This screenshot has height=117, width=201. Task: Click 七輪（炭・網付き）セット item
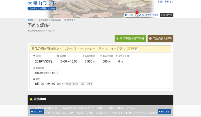pyautogui.click(x=49, y=84)
